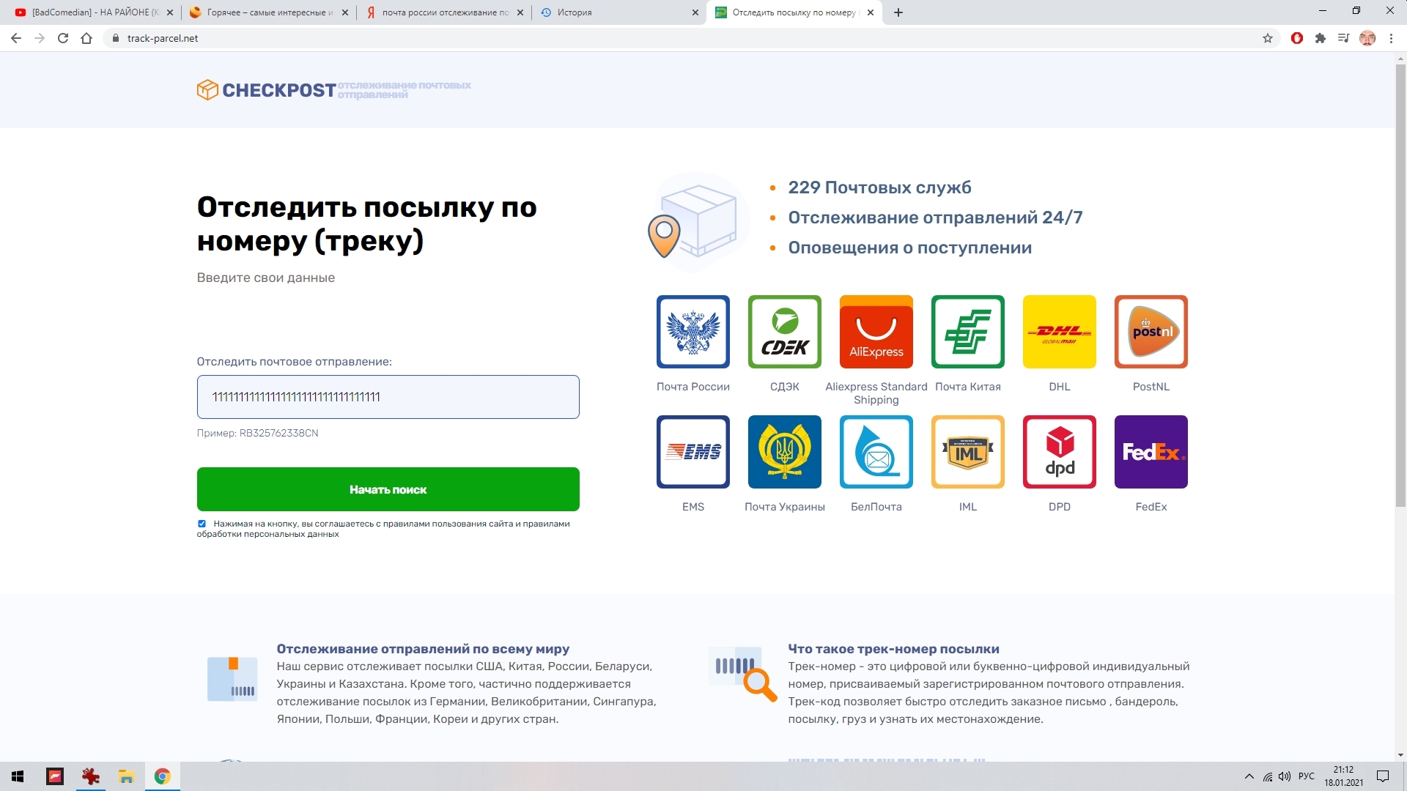Screen dimensions: 1407x791
Task: Click the heading Отслеживание отправлений по всему миру
Action: coord(423,649)
